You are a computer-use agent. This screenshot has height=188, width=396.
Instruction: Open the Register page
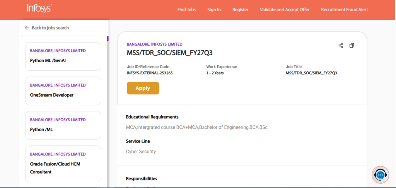pos(241,10)
